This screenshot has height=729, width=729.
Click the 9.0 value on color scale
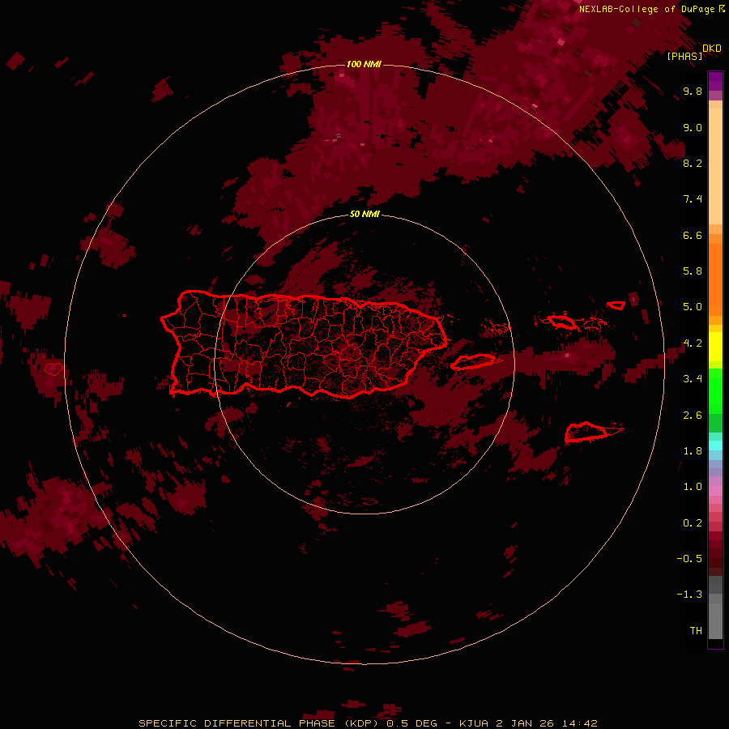[x=693, y=127]
